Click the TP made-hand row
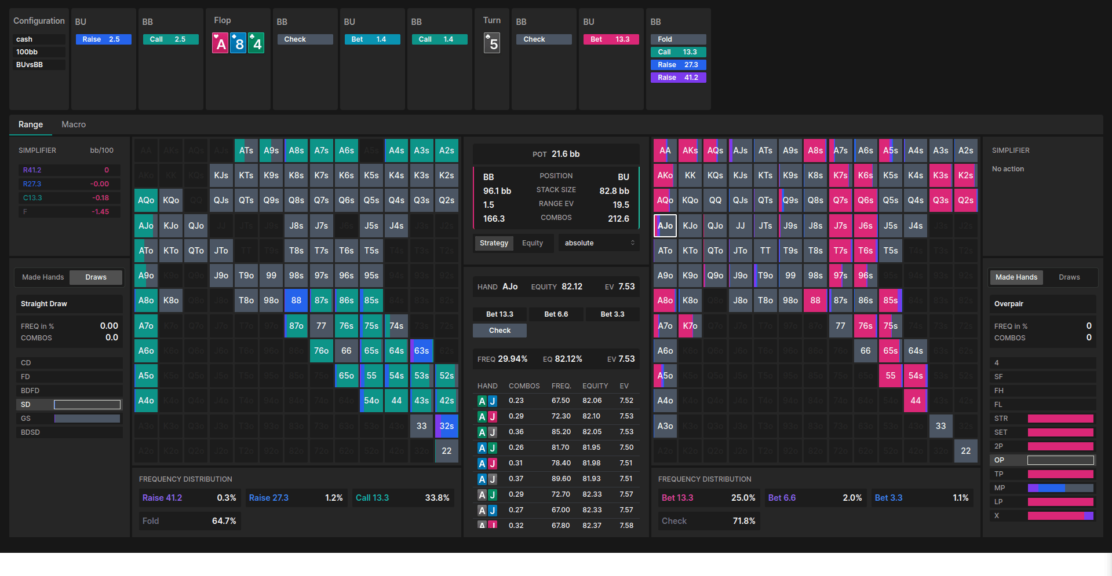The image size is (1112, 576). (1043, 474)
